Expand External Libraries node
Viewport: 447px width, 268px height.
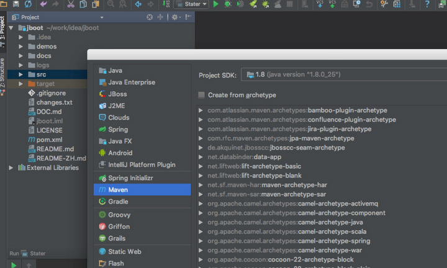point(11,167)
